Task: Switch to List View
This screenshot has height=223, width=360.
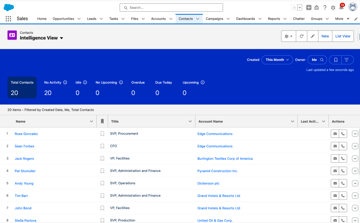Action: click(x=343, y=36)
